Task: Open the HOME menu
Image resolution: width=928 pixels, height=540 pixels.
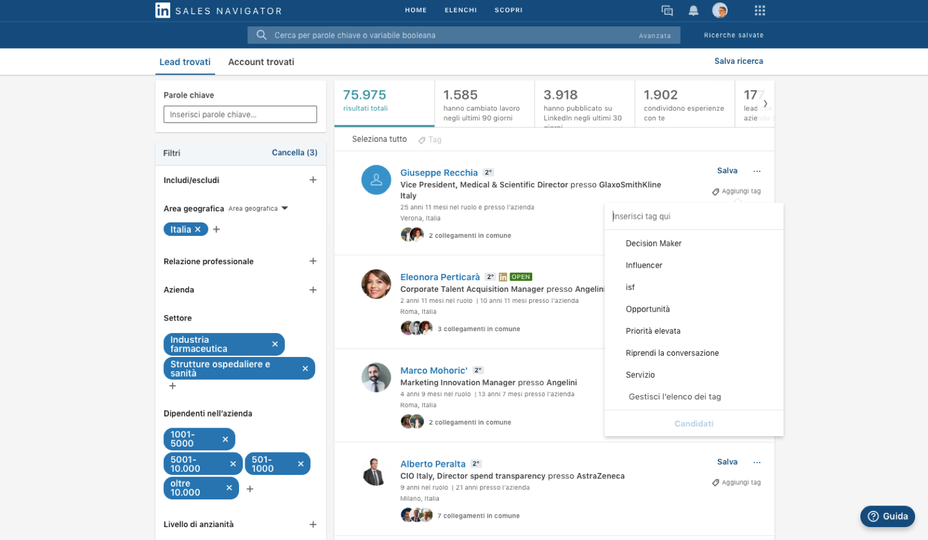Action: tap(416, 10)
